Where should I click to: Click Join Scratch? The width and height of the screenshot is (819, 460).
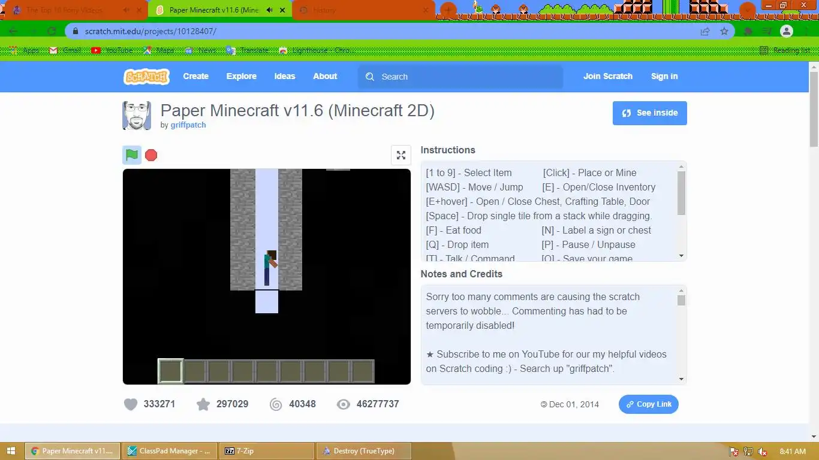point(608,76)
